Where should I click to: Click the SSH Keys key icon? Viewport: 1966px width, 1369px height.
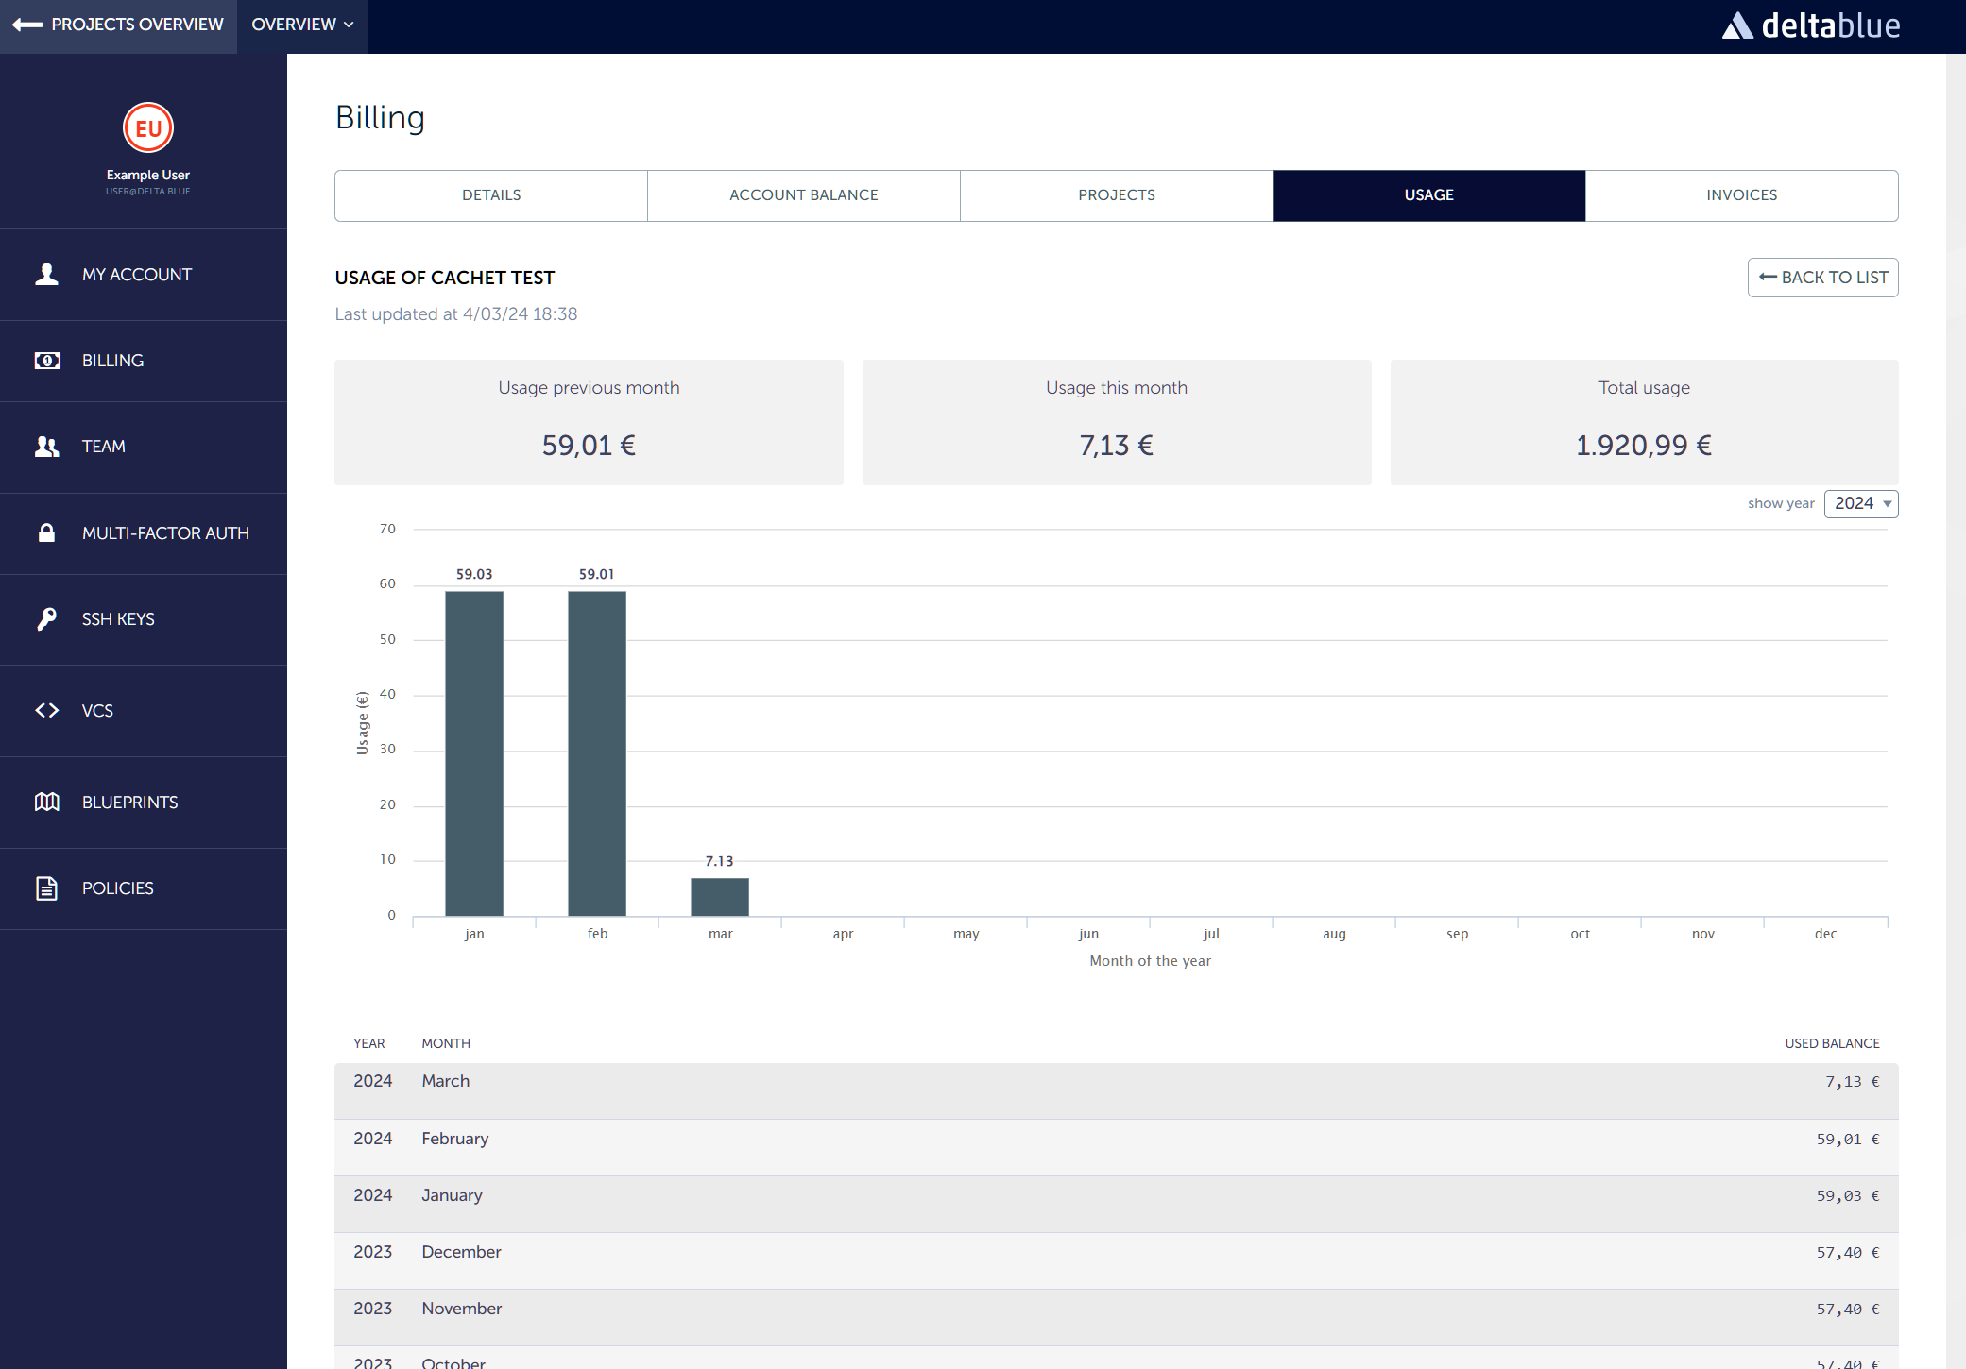[x=46, y=619]
